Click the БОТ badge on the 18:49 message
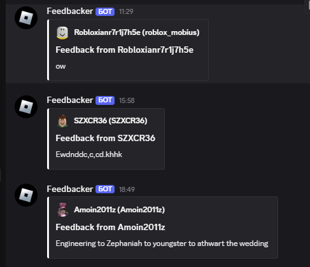 (105, 189)
